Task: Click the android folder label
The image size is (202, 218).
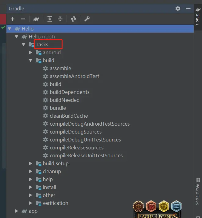Action: (52, 52)
